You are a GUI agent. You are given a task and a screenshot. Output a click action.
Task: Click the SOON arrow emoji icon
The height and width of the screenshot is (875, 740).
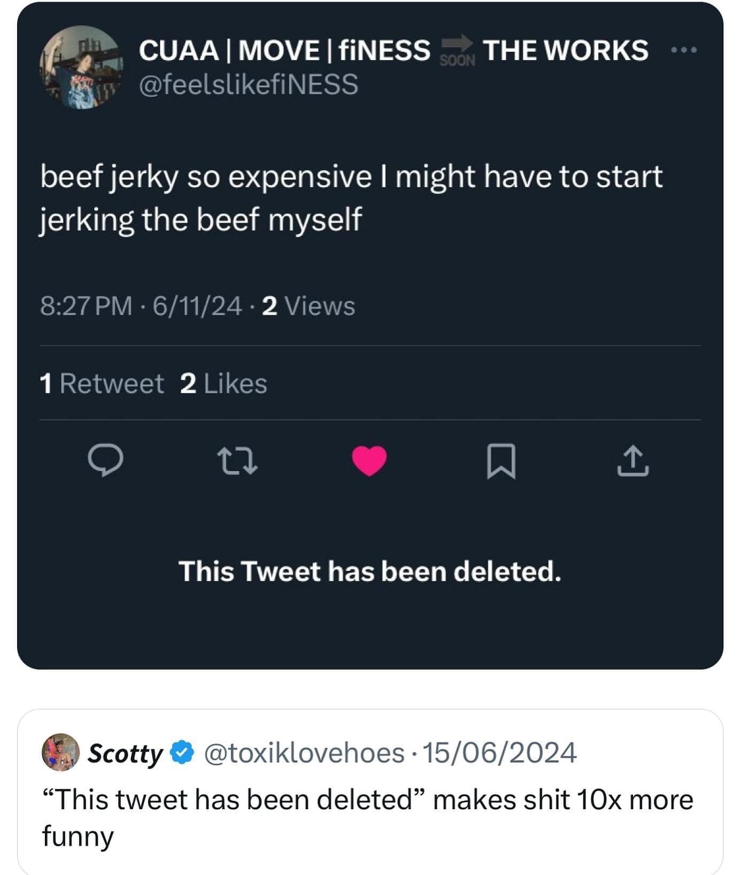(x=457, y=50)
